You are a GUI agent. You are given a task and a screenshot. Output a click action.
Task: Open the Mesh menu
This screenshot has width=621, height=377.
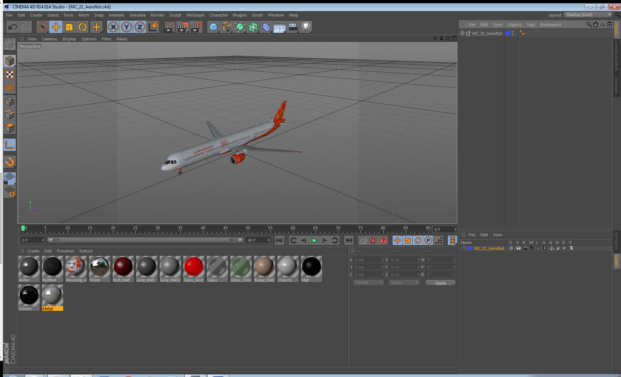(84, 15)
